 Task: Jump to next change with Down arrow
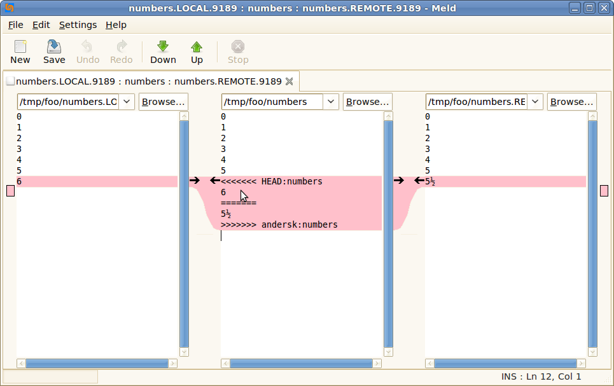[x=163, y=52]
